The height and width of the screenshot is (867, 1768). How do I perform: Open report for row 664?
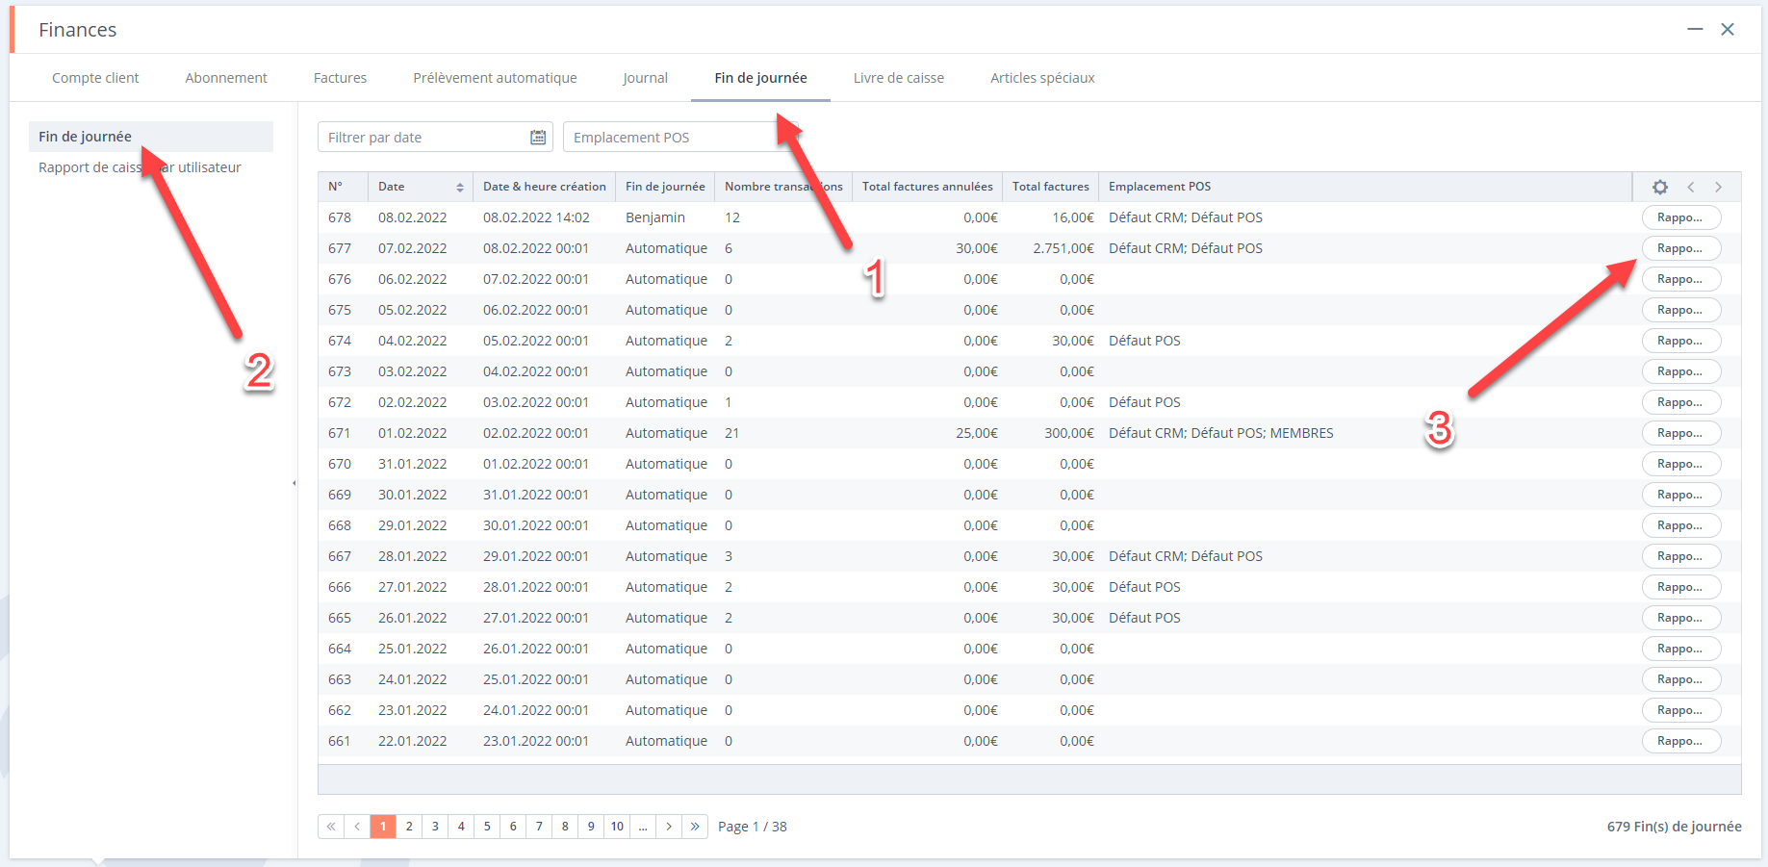(1681, 649)
